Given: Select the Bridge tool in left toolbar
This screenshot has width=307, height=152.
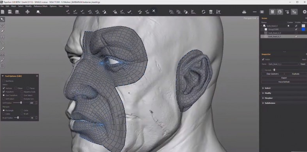Looking at the screenshot, I should [x=2, y=37].
